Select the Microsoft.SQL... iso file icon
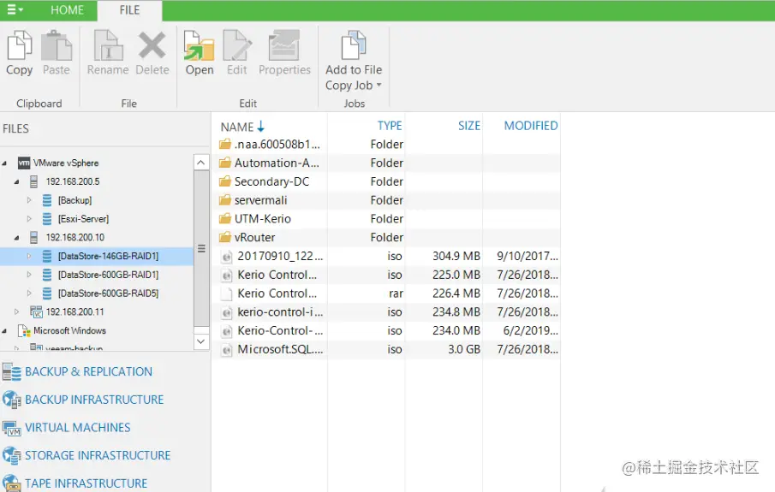 pos(226,350)
